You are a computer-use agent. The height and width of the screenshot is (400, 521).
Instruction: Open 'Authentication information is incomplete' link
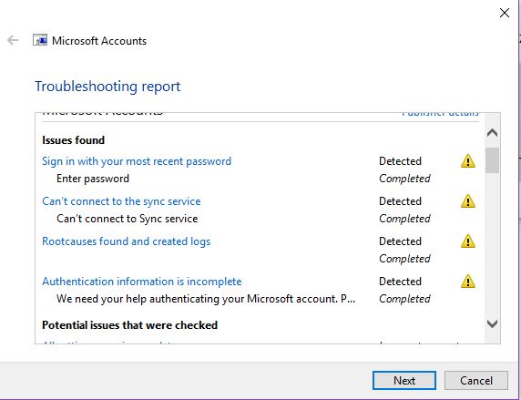[142, 282]
